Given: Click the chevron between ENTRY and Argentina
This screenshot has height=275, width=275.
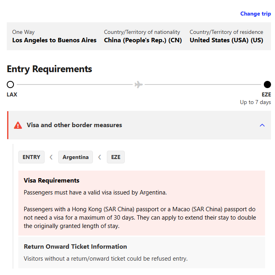Looking at the screenshot, I should tap(51, 157).
